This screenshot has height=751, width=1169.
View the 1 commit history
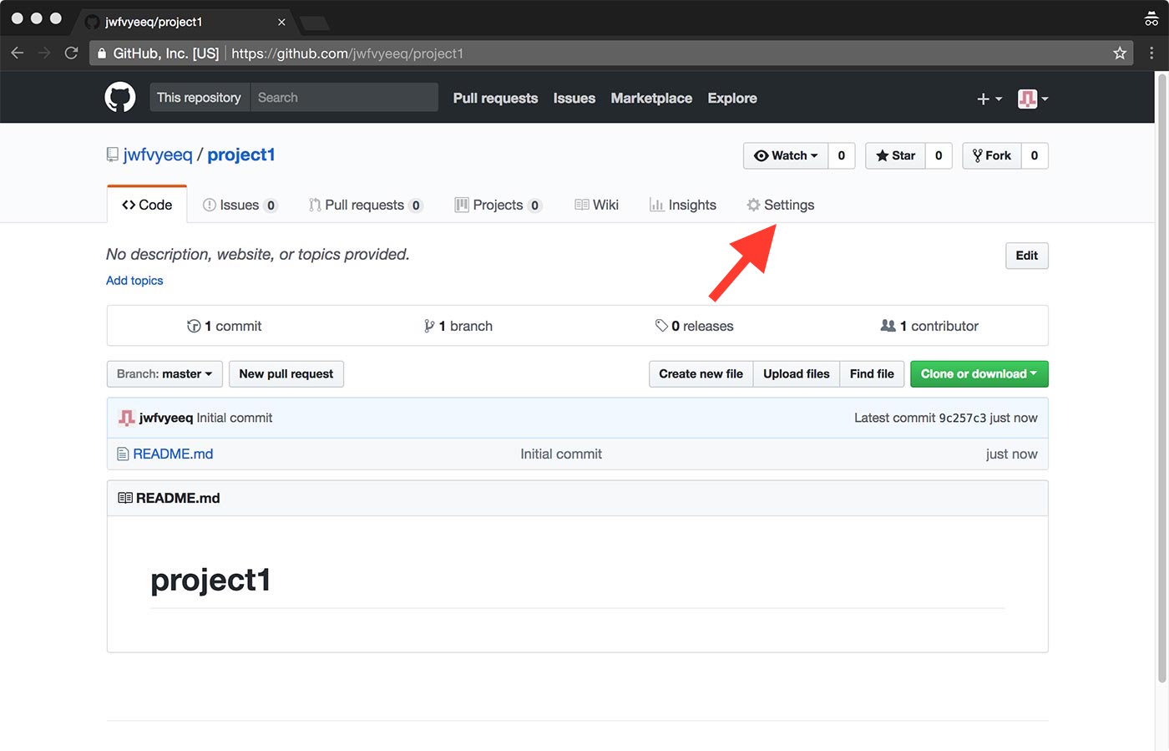click(x=225, y=326)
